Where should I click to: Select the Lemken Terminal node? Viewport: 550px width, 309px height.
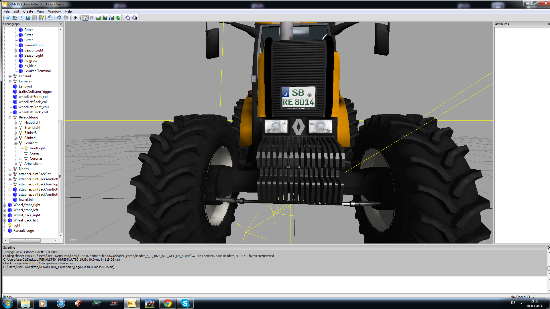37,71
